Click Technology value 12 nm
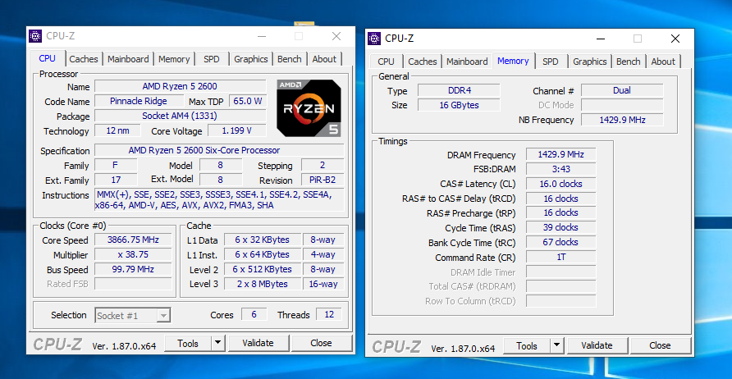Image resolution: width=732 pixels, height=379 pixels. (x=117, y=130)
